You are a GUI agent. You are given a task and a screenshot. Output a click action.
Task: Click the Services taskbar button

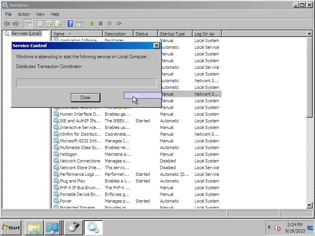(x=93, y=228)
